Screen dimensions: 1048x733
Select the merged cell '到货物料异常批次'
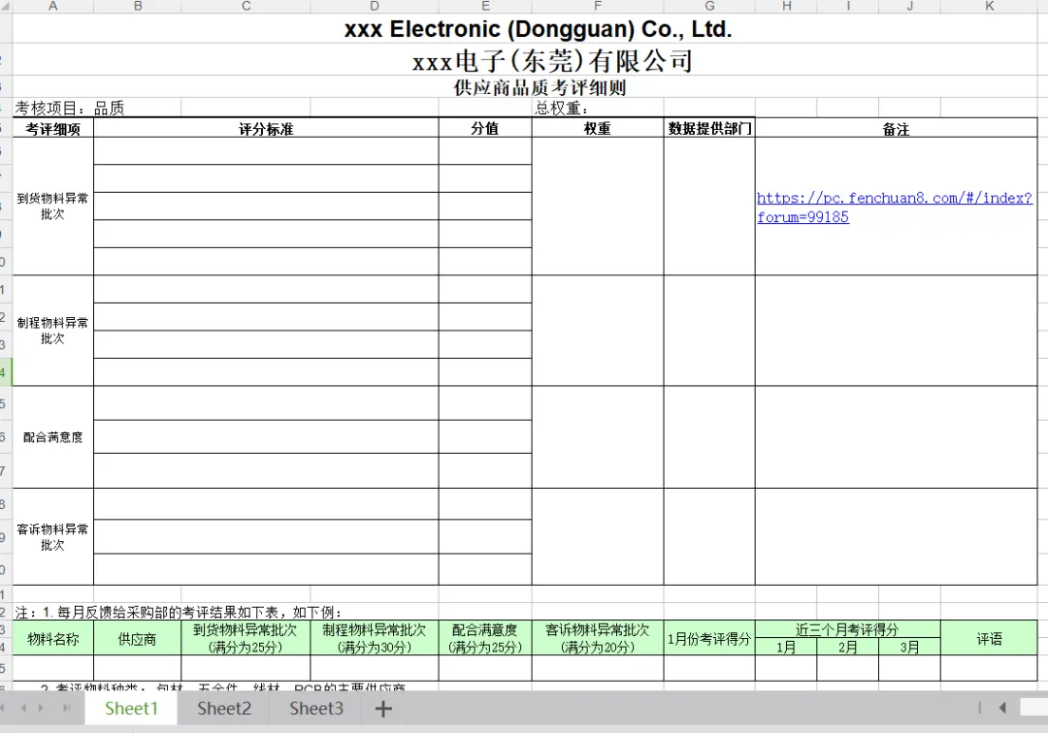52,207
